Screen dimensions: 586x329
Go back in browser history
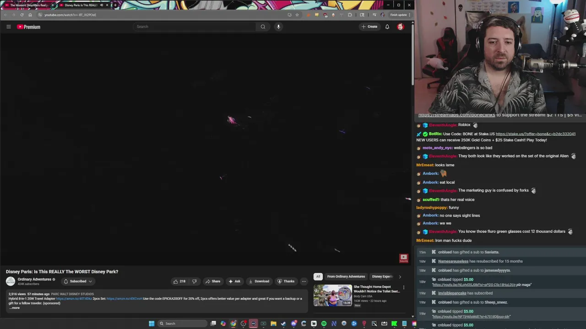(5, 15)
